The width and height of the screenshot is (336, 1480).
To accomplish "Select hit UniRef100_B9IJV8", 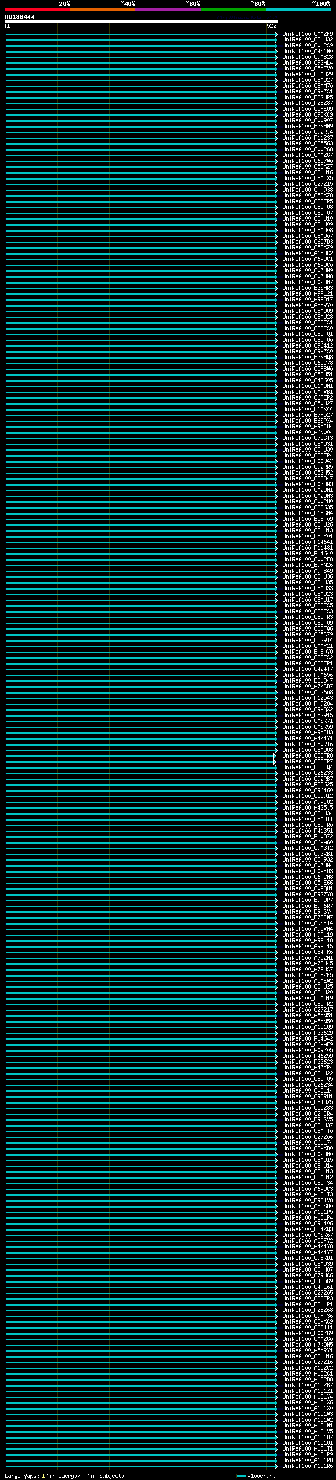I will click(308, 1200).
